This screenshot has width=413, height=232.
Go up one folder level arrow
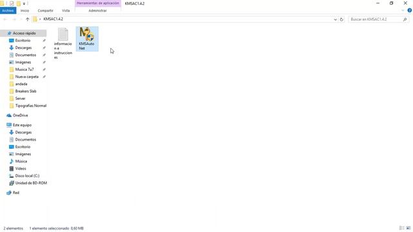tap(27, 19)
